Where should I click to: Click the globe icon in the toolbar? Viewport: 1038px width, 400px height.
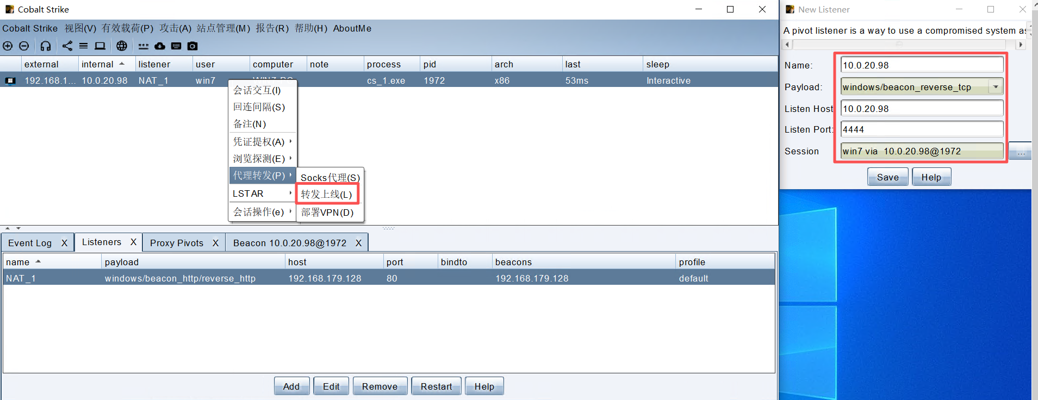click(122, 46)
